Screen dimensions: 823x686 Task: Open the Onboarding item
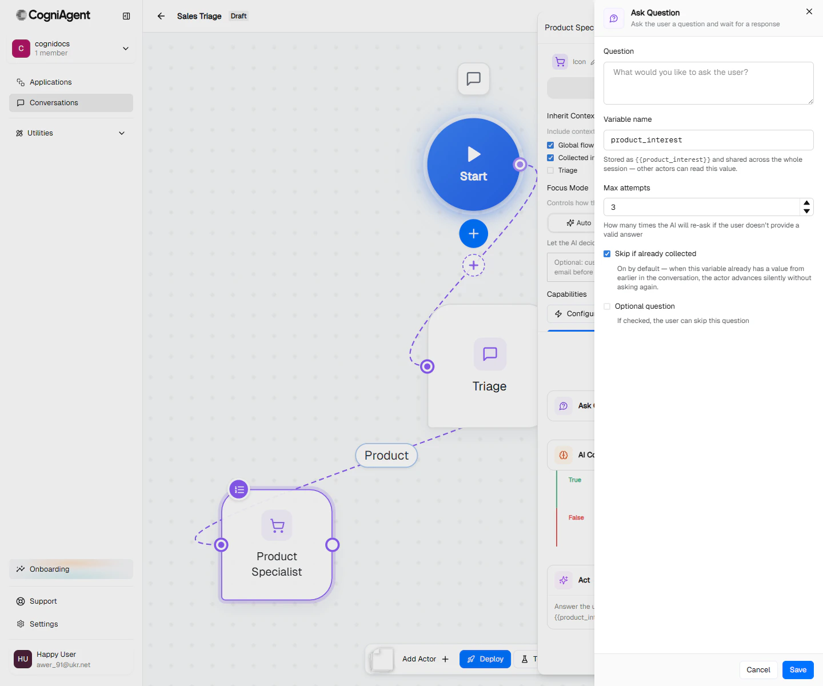coord(71,569)
